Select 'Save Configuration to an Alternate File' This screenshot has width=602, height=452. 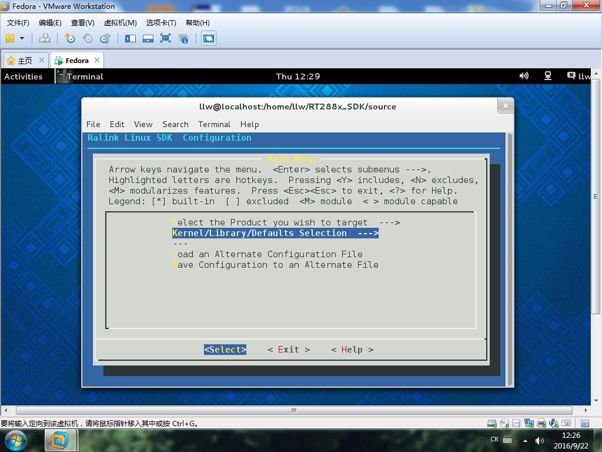(x=275, y=265)
